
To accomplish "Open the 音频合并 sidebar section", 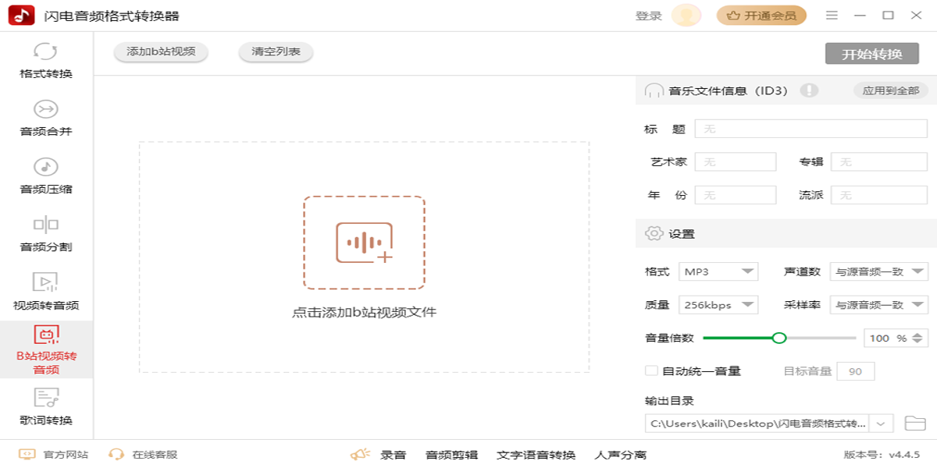I will tap(46, 119).
